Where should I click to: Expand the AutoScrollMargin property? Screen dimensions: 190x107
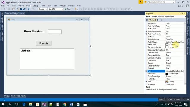click(x=146, y=31)
